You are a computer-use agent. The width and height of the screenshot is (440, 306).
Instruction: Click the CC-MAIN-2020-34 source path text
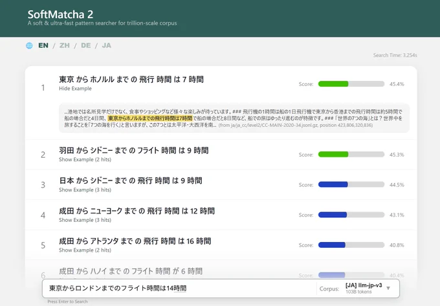click(x=296, y=125)
